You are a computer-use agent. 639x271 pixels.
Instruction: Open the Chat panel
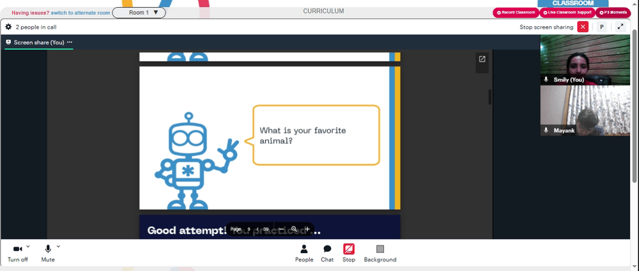[x=327, y=253]
